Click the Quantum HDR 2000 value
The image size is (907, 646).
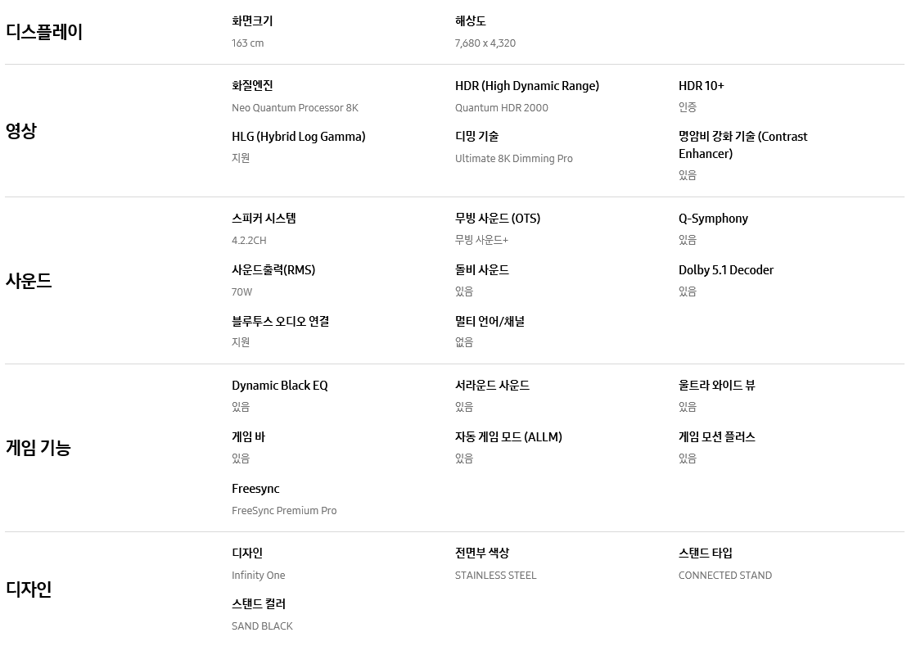(502, 108)
